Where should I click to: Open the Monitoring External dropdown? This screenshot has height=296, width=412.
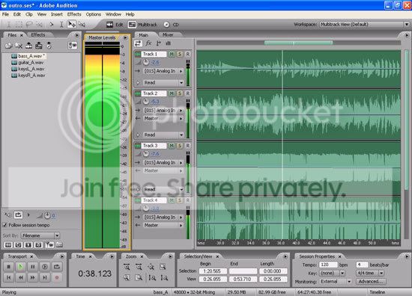[336, 282]
